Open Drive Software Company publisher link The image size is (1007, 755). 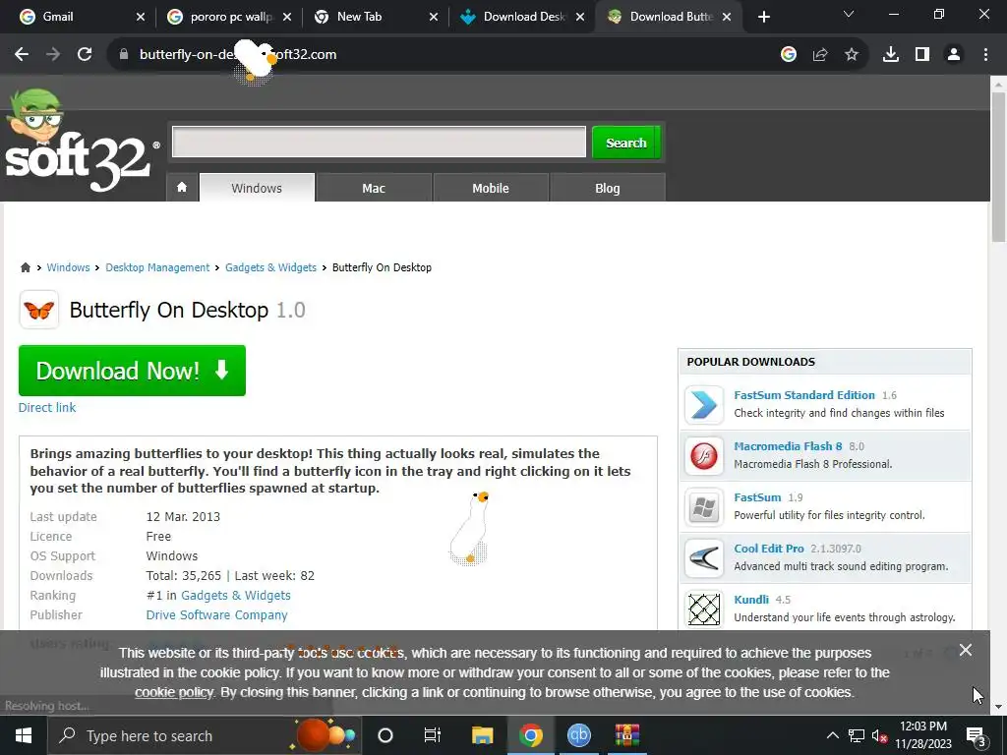[x=216, y=615]
